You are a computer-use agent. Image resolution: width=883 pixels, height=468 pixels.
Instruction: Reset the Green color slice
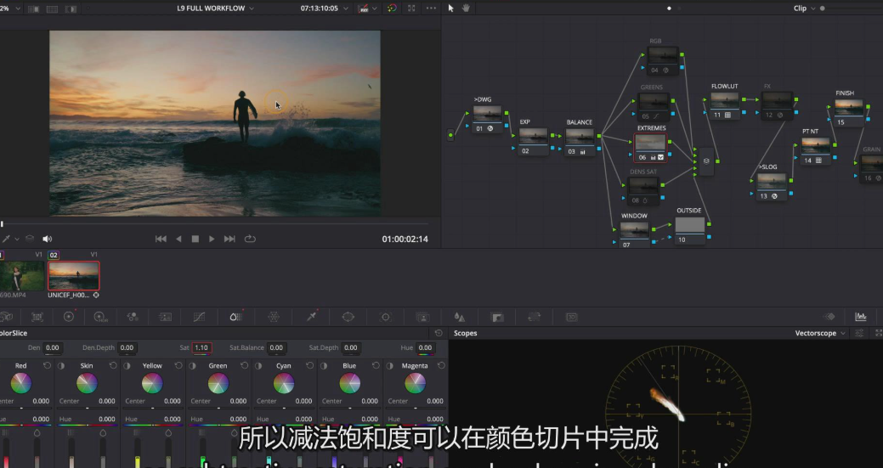pos(245,365)
